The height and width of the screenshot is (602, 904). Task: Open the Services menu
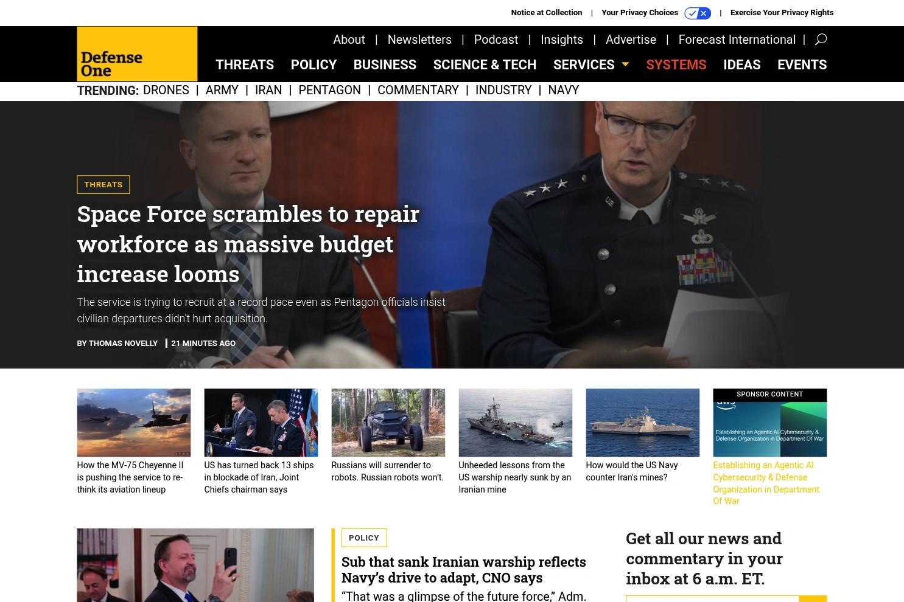point(584,64)
